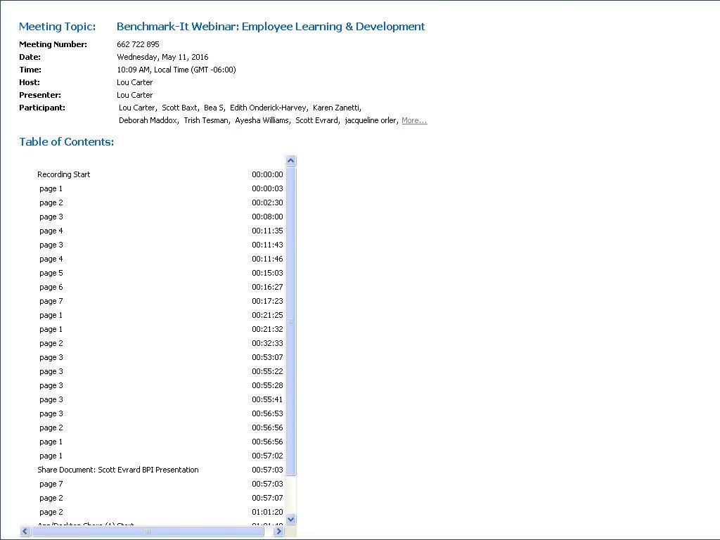Click the Benchmark-It Webinar meeting topic title
The height and width of the screenshot is (540, 720).
click(x=271, y=27)
